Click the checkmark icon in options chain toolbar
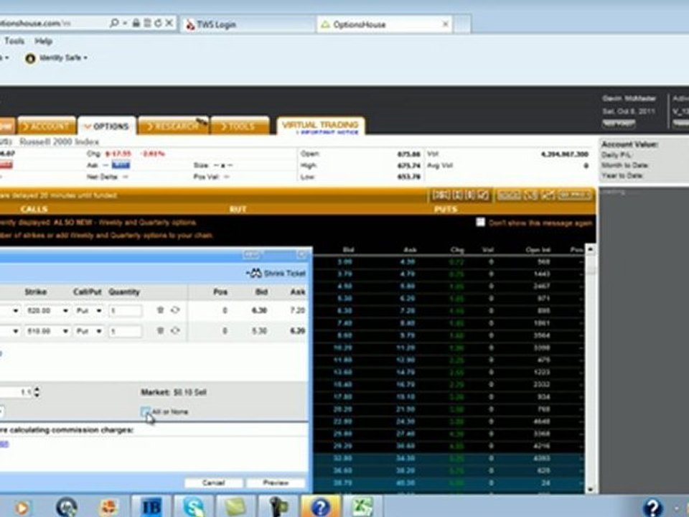This screenshot has width=689, height=517. (x=483, y=195)
